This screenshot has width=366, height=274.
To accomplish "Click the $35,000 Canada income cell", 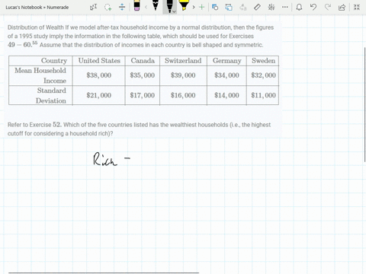I will pyautogui.click(x=143, y=75).
